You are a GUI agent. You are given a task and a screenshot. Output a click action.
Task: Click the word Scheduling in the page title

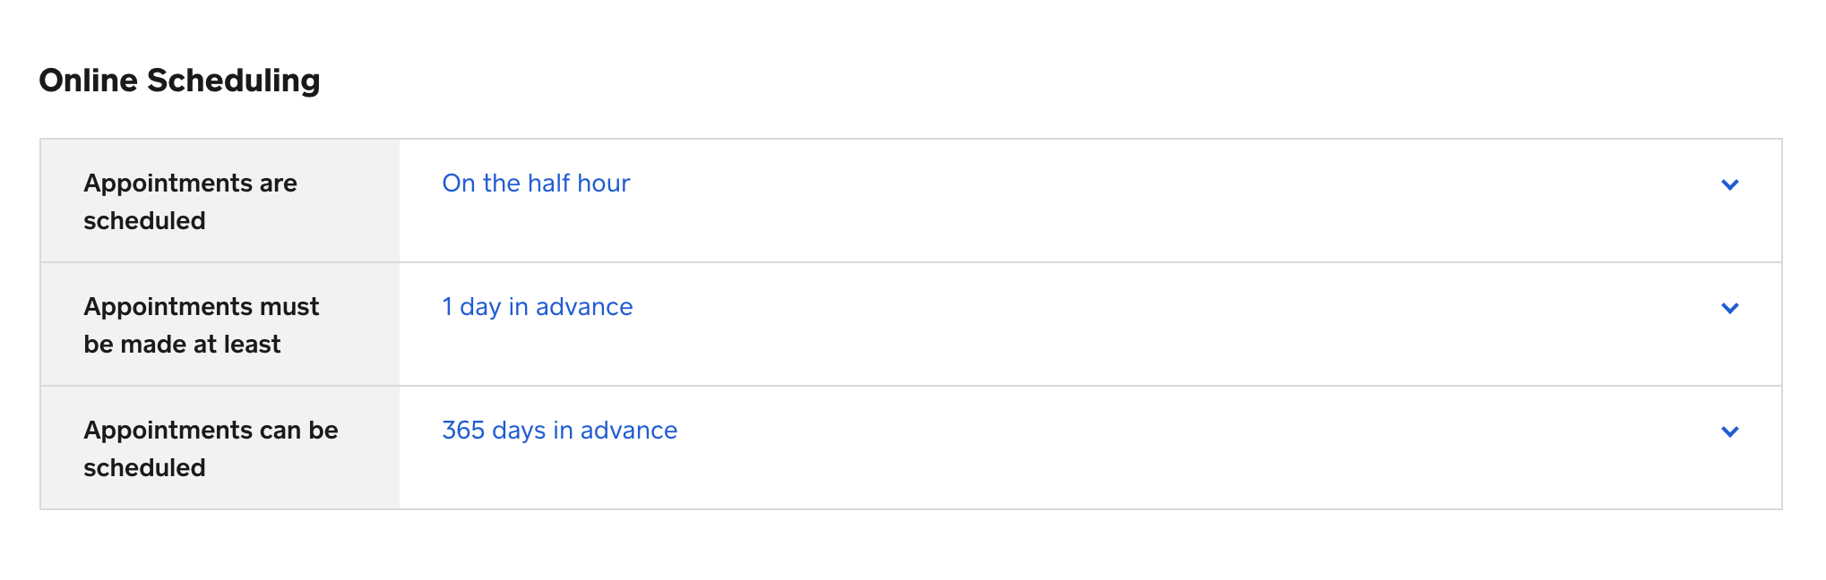[234, 81]
